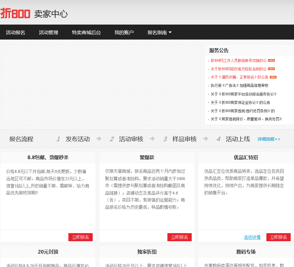This screenshot has width=294, height=267.
Task: Click 立即报名 for 8.8包邮、劲爆秒杀
Action: click(x=80, y=237)
